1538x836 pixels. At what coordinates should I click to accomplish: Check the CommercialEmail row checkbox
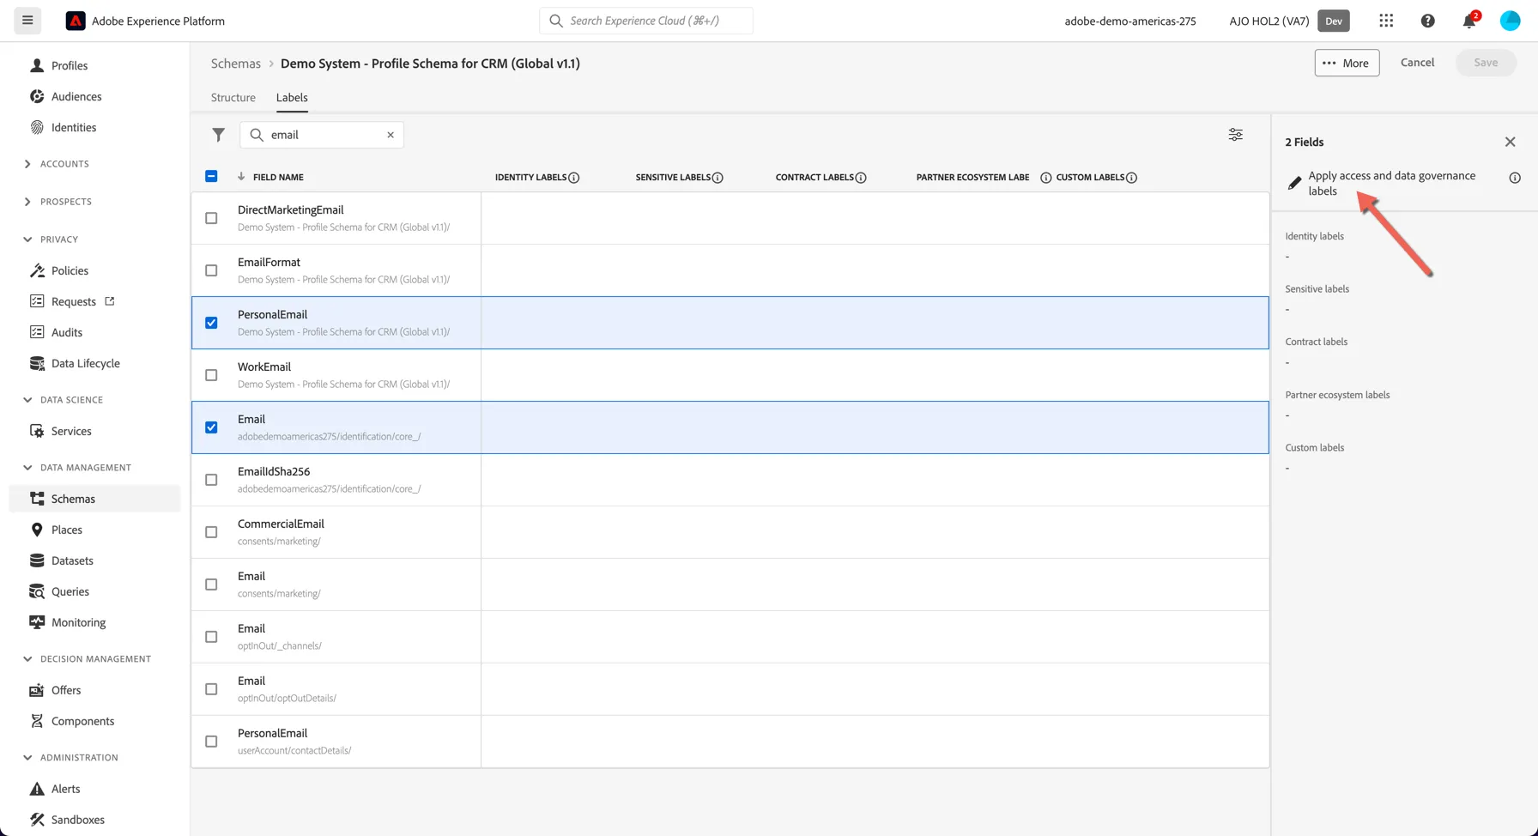[211, 532]
